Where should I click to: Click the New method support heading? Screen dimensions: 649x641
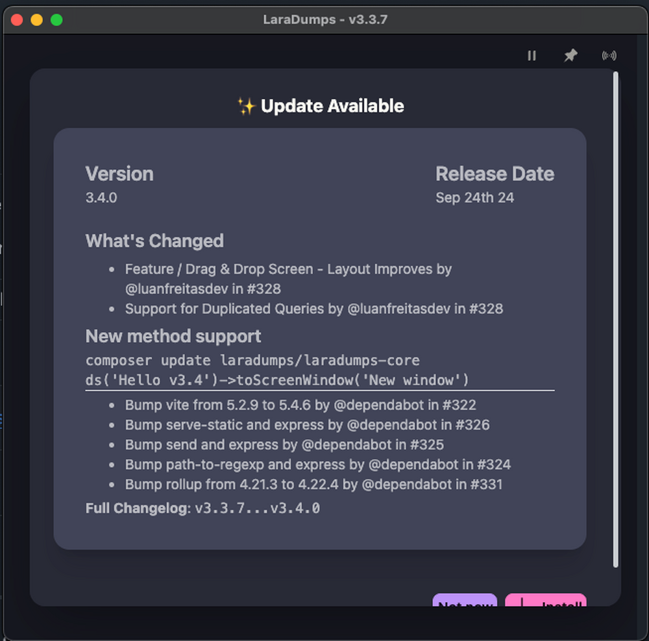(173, 336)
